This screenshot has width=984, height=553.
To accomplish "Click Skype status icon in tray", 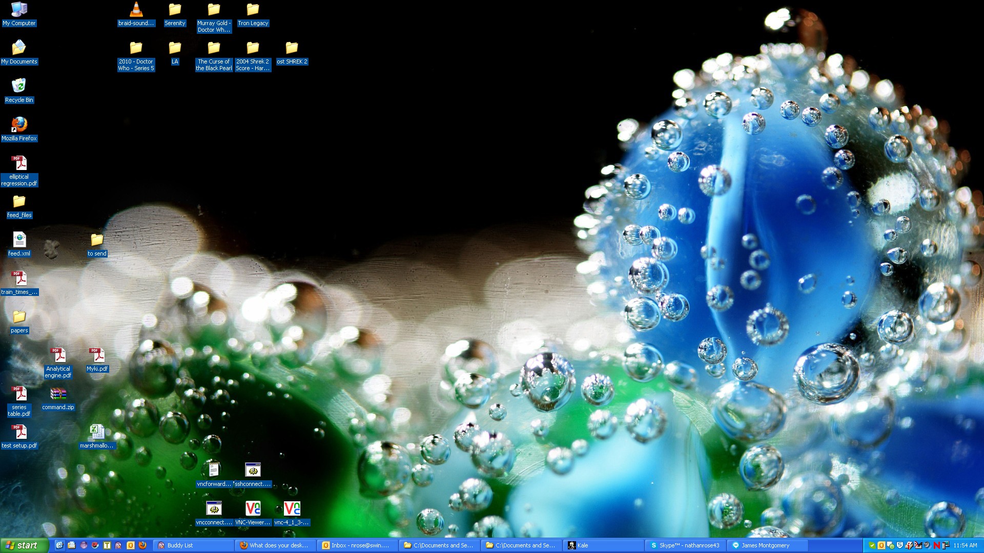I will click(x=872, y=545).
